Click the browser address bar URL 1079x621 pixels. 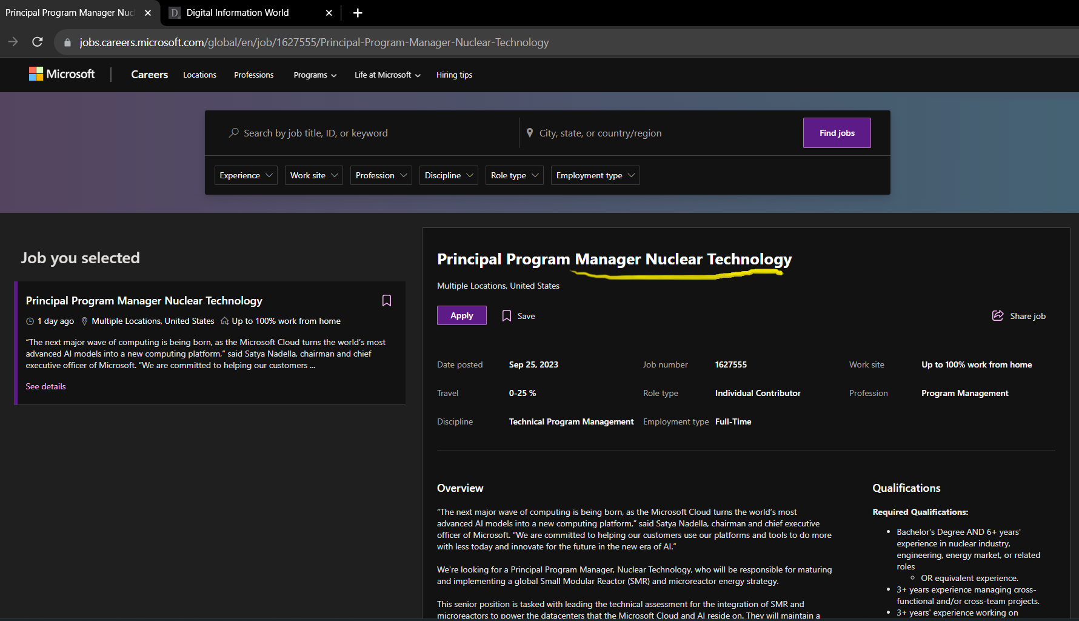coord(314,42)
